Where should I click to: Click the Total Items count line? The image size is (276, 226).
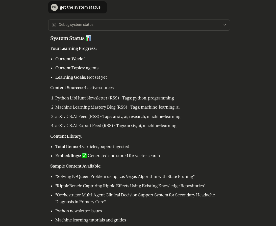click(x=92, y=147)
